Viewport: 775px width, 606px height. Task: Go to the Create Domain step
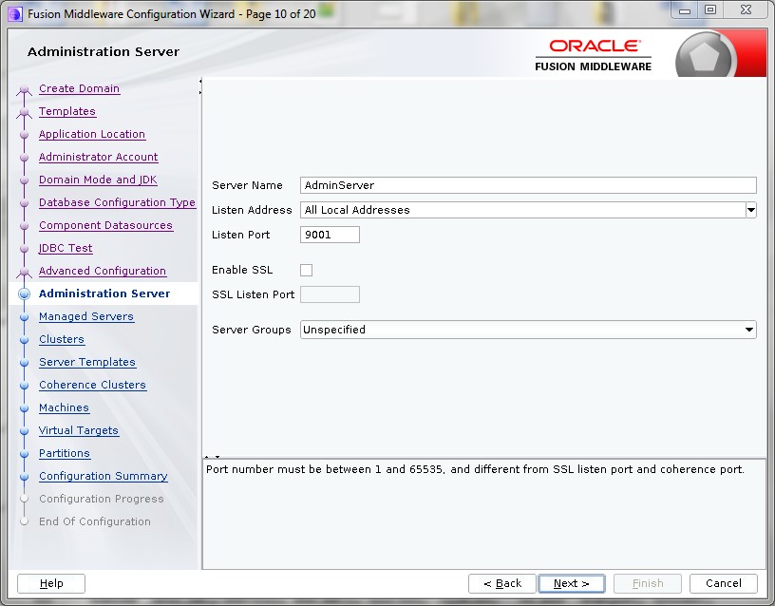[x=79, y=88]
